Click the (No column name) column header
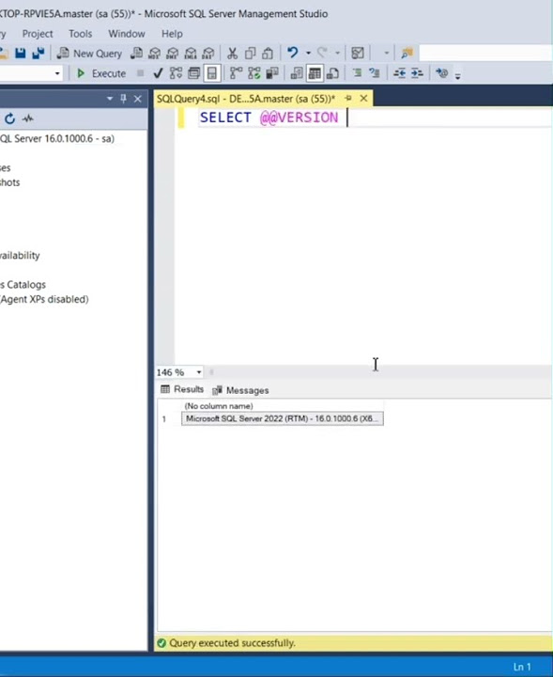 [283, 406]
